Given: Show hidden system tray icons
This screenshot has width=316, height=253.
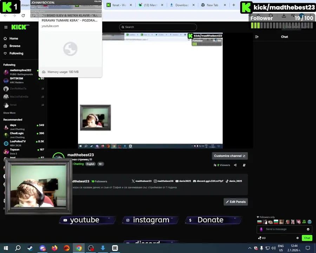Looking at the screenshot, I should [x=250, y=248].
